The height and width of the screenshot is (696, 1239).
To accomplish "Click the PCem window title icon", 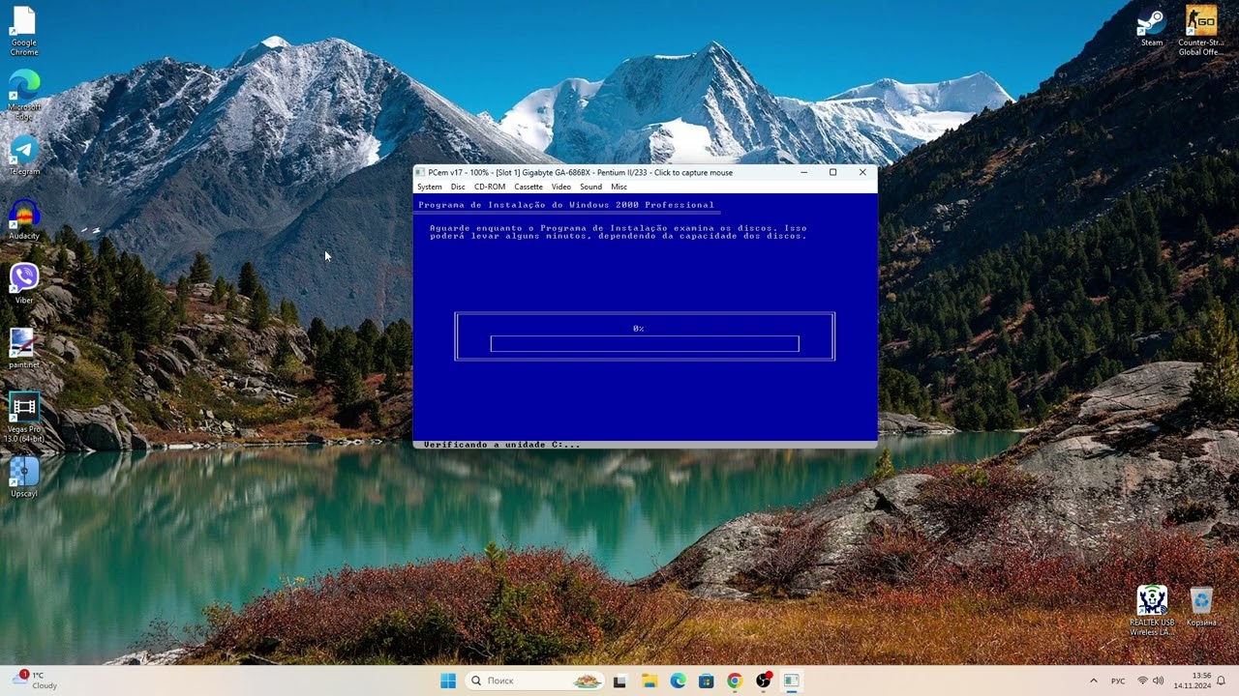I will (421, 172).
